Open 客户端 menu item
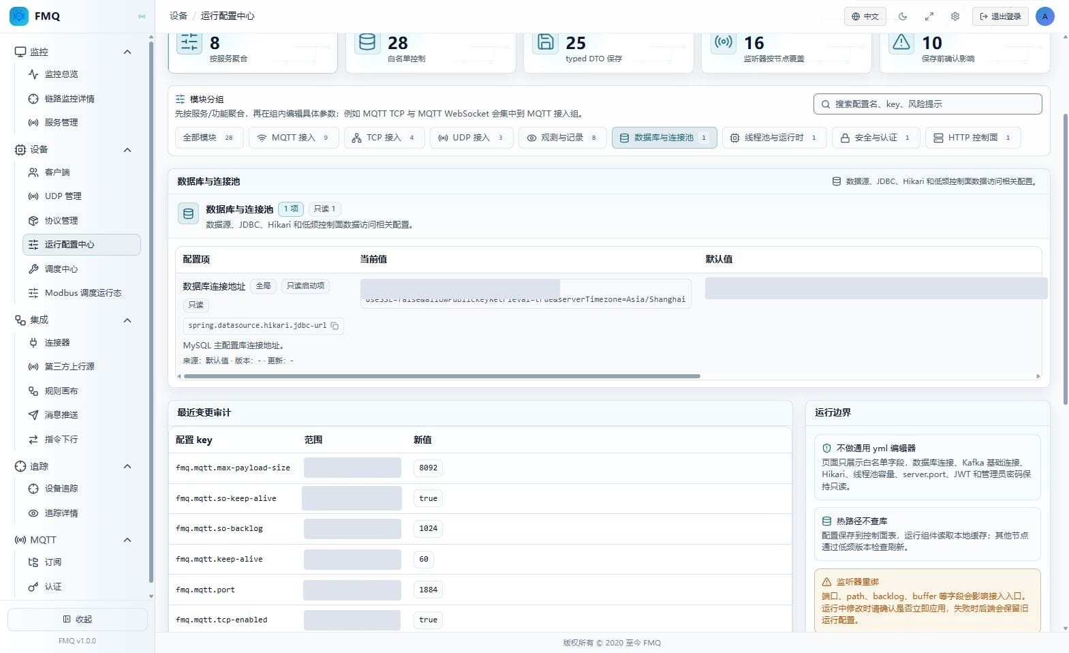This screenshot has width=1069, height=653. click(82, 172)
